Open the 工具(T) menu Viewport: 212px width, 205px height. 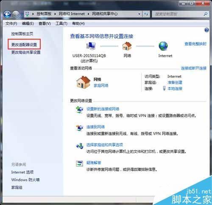click(x=61, y=23)
